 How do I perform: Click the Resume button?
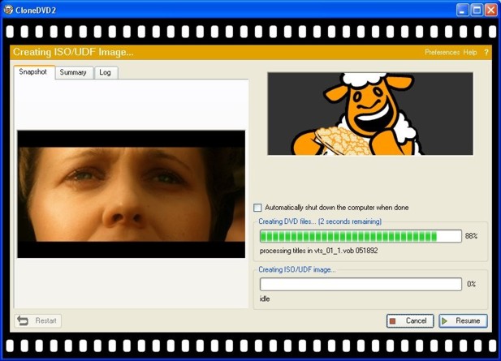pyautogui.click(x=464, y=320)
